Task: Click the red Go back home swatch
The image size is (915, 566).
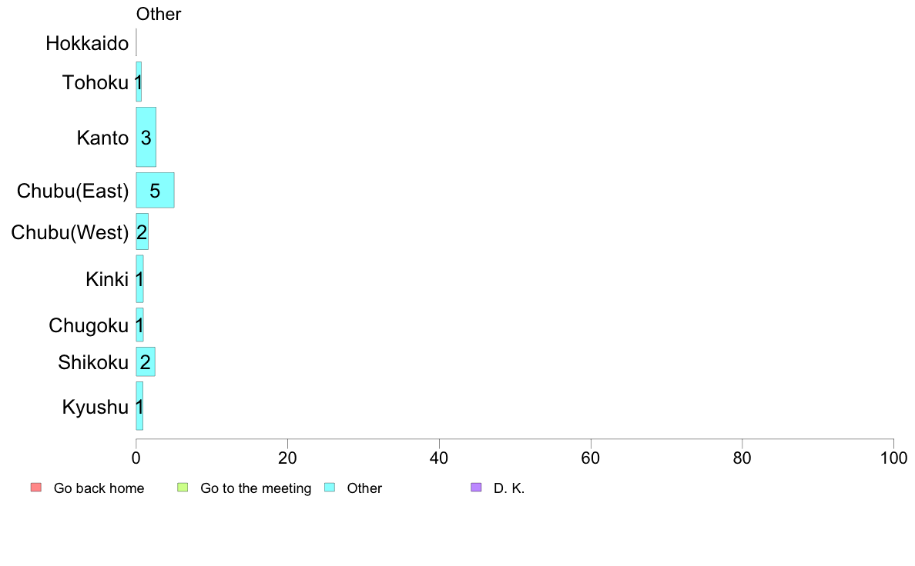Action: click(x=36, y=488)
